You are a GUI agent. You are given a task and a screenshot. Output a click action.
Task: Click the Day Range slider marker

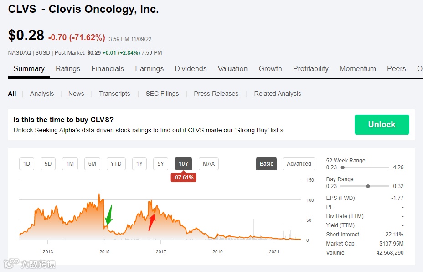pos(368,186)
